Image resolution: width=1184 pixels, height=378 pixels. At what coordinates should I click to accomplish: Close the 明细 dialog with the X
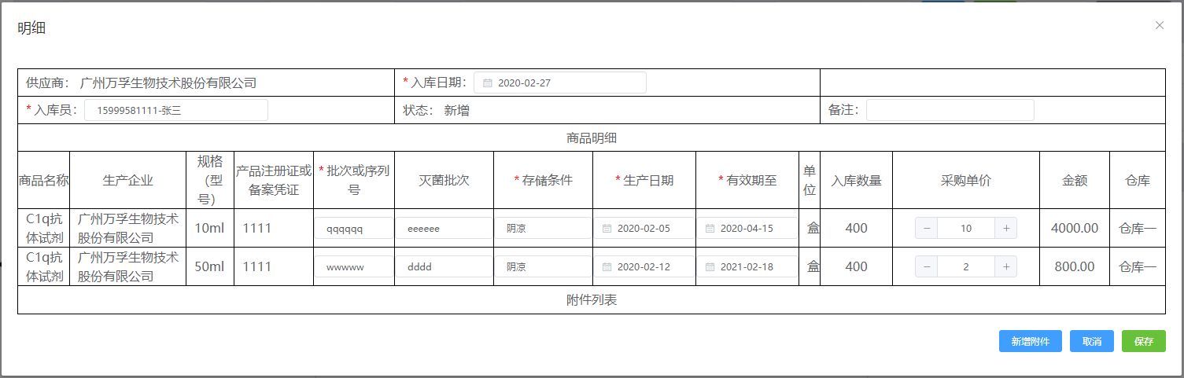[x=1159, y=25]
